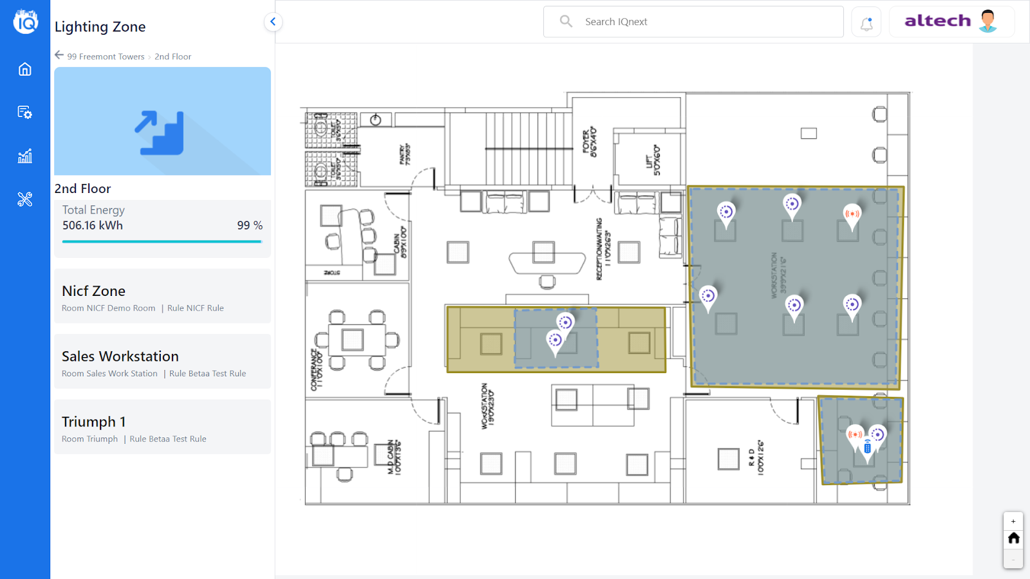Collapse the Lighting Zone panel with the chevron
The image size is (1030, 579).
pos(273,21)
